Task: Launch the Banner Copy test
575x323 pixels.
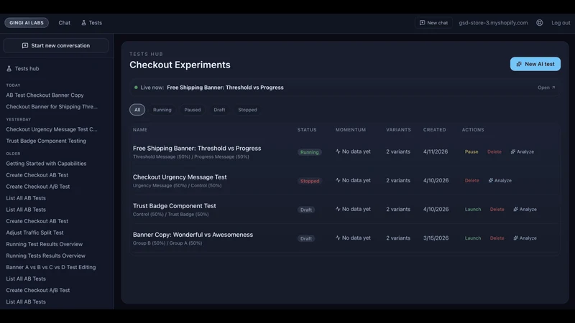Action: (473, 238)
